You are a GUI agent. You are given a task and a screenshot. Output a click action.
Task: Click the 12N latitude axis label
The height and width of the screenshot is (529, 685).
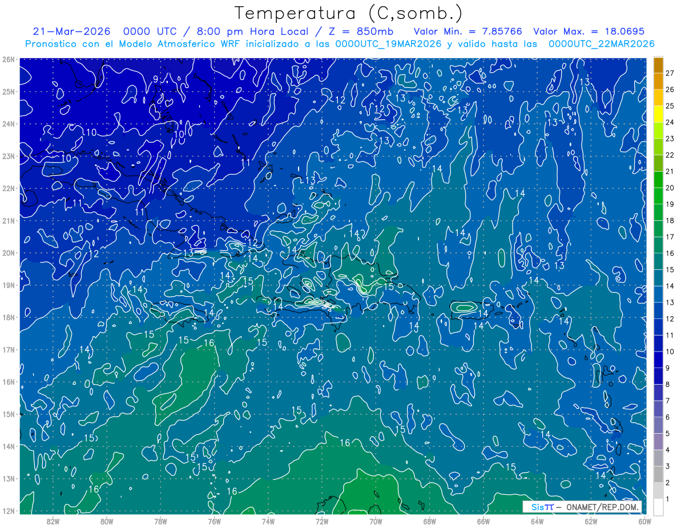tap(8, 511)
